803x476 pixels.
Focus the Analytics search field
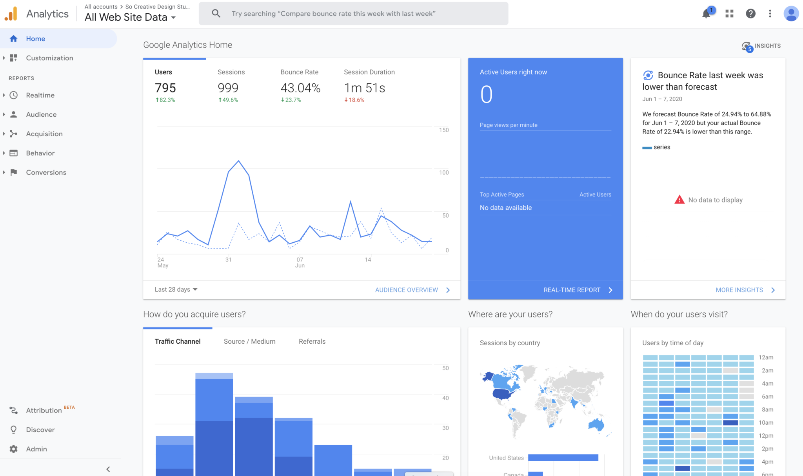(x=353, y=14)
